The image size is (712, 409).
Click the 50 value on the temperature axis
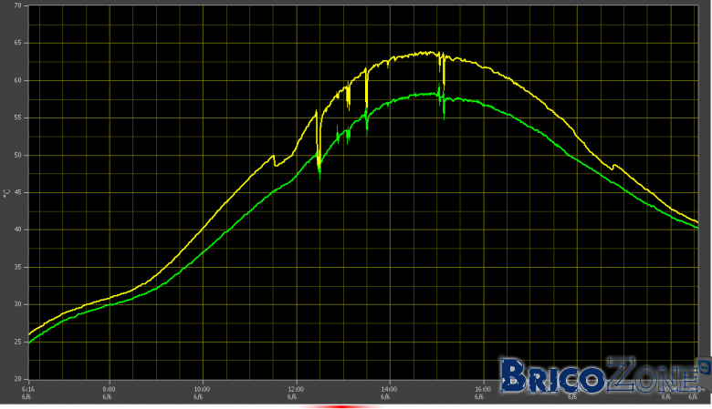coord(17,156)
